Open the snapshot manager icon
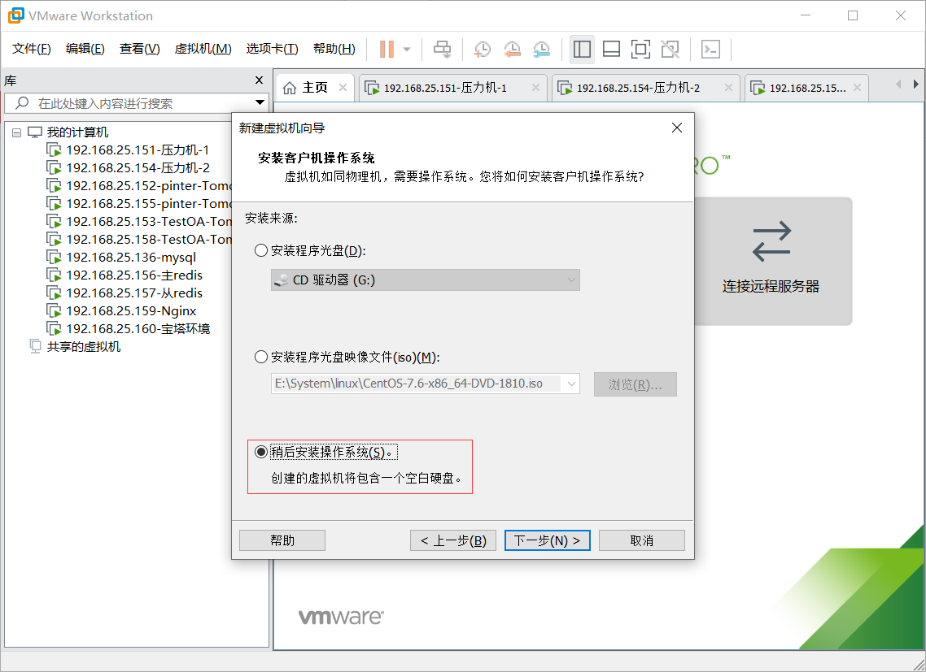 pyautogui.click(x=542, y=49)
